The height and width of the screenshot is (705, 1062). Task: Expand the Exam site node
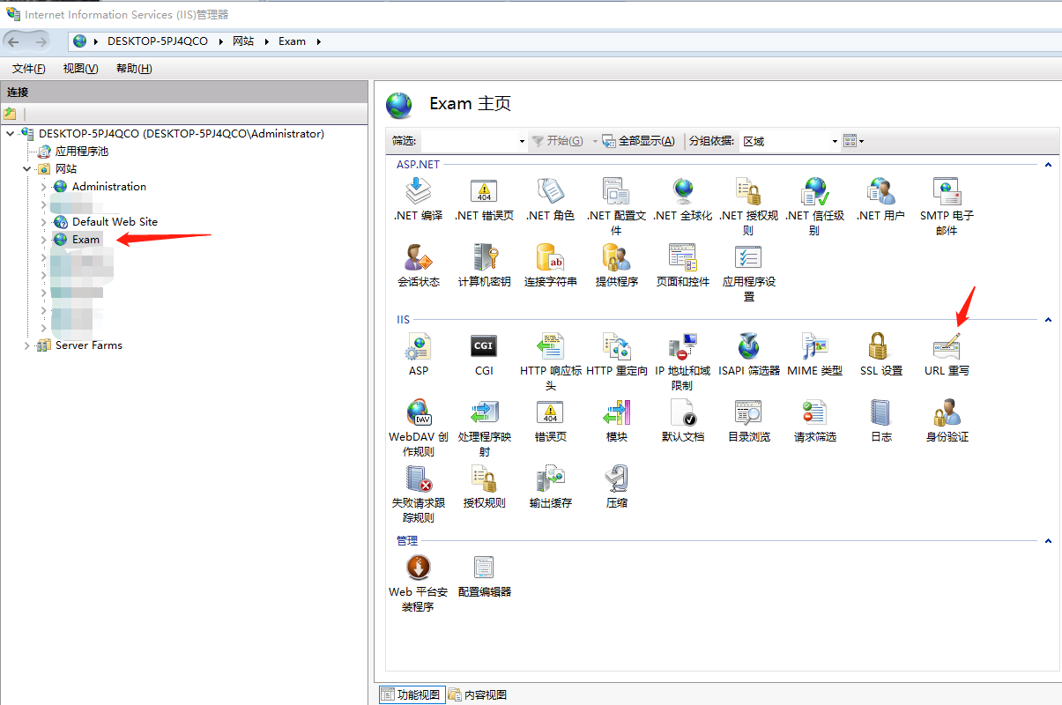pyautogui.click(x=43, y=240)
